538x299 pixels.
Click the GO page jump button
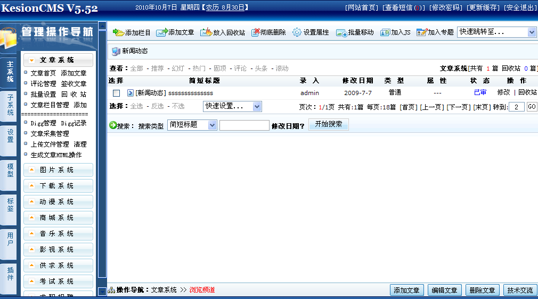tap(532, 107)
